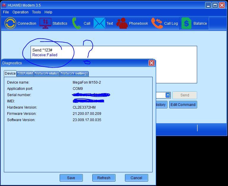Viewport: 228px width, 186px height.
Task: Click the Send USSD button
Action: point(185,95)
